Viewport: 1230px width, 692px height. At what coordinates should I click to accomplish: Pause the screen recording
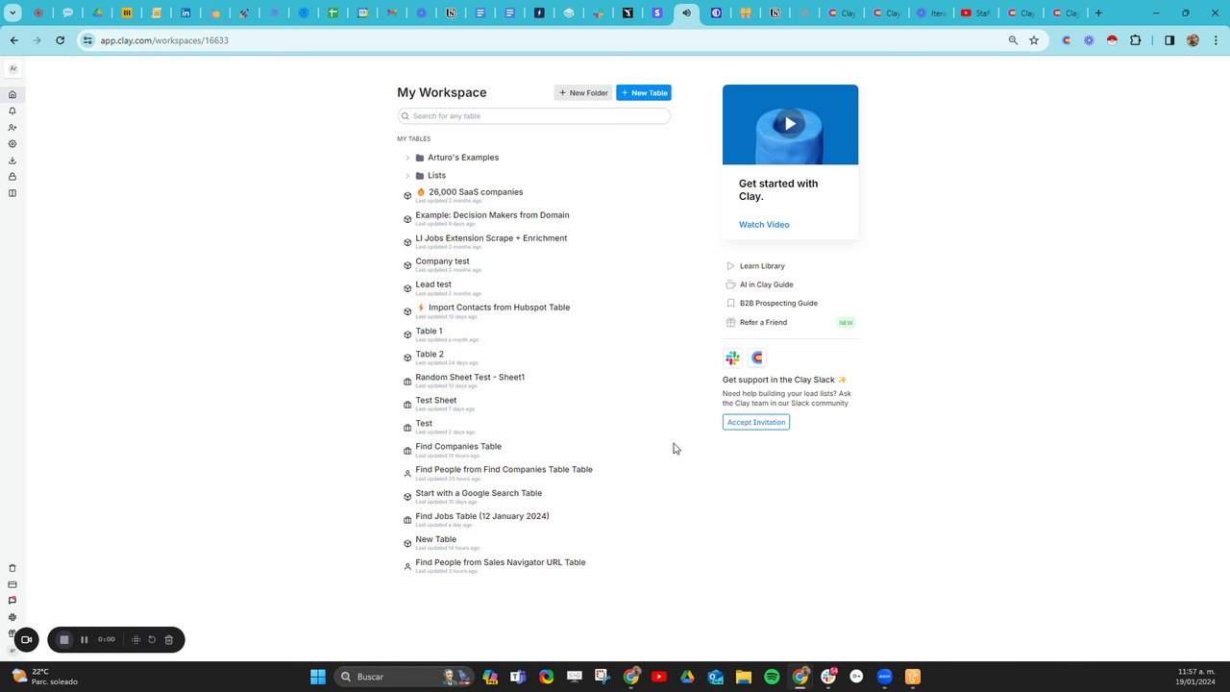point(85,639)
